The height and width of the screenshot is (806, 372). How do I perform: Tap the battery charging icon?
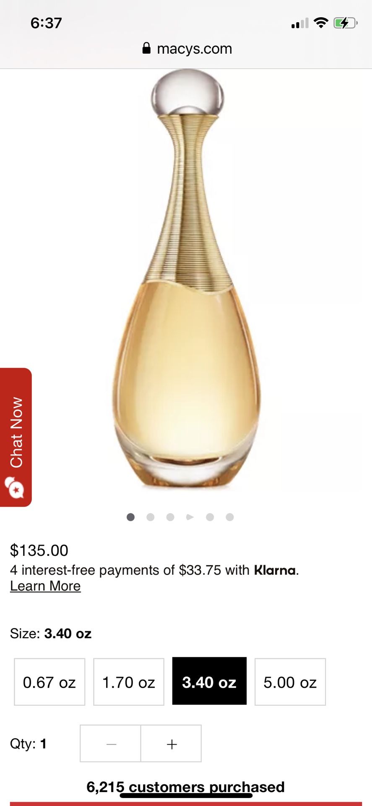coord(345,23)
